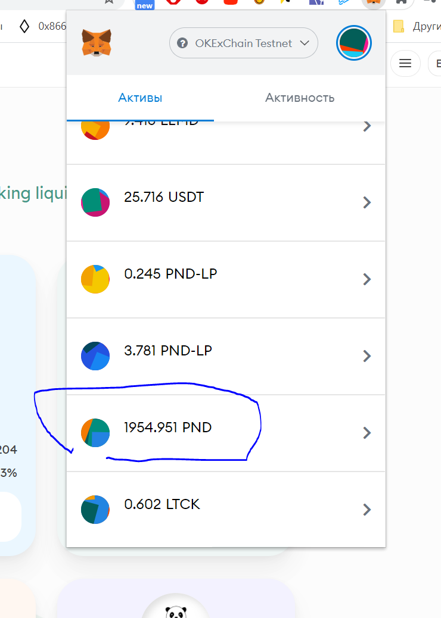Viewport: 441px width, 618px height.
Task: Open the 25.716 USDT asset row
Action: tap(226, 202)
